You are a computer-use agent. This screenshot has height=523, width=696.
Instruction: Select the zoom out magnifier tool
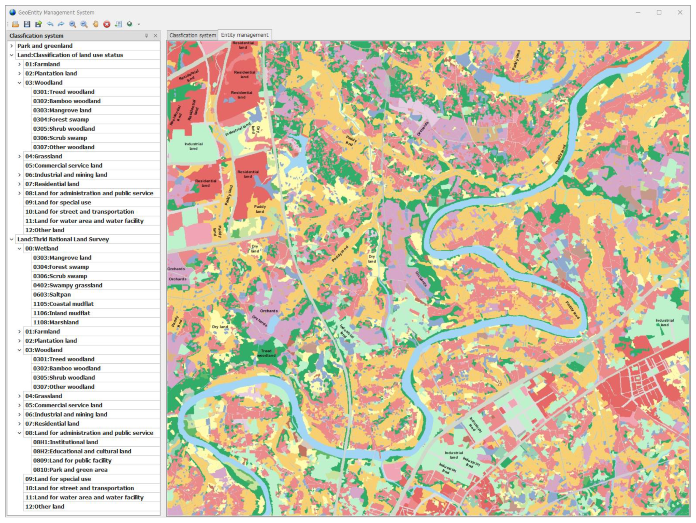pyautogui.click(x=84, y=24)
